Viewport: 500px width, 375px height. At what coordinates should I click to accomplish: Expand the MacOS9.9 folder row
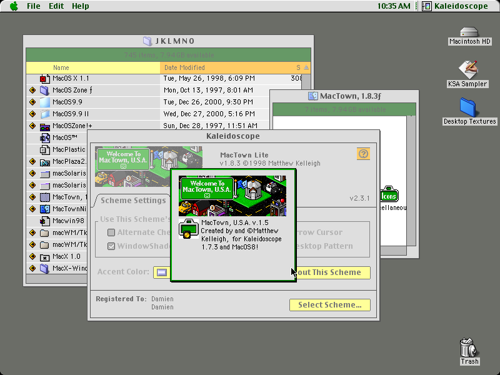coord(32,102)
